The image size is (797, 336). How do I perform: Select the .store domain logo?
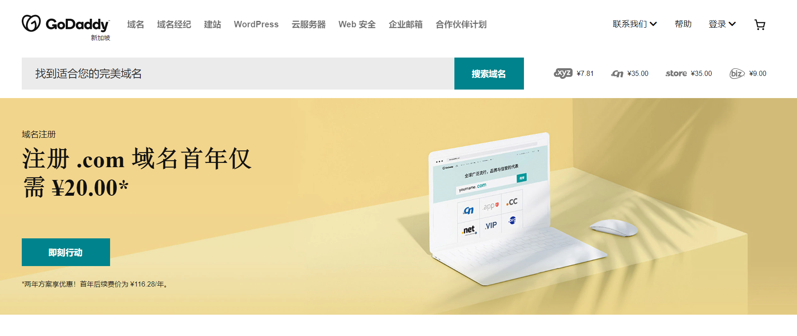click(x=676, y=73)
